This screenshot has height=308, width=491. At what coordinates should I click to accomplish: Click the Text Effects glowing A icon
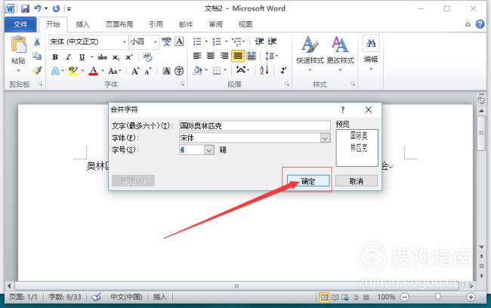(55, 71)
